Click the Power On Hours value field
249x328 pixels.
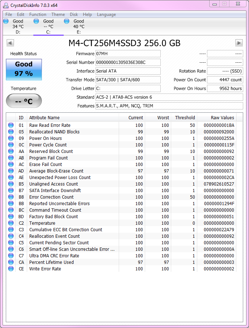225,88
